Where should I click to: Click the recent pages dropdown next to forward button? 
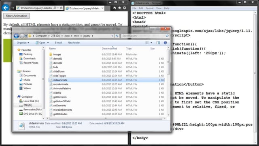coord(26,36)
